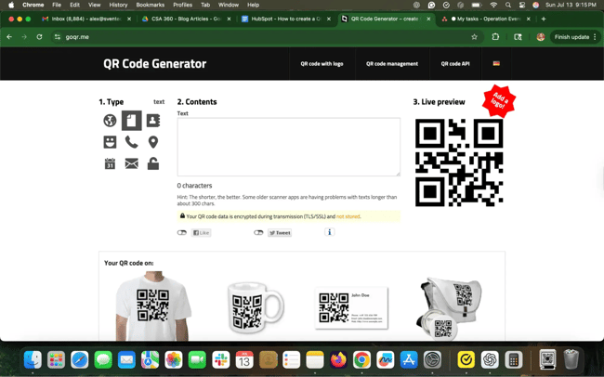Click the Tweet button
The width and height of the screenshot is (604, 377).
point(280,232)
